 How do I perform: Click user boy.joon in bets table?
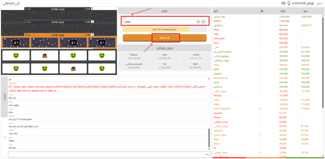click(218, 113)
